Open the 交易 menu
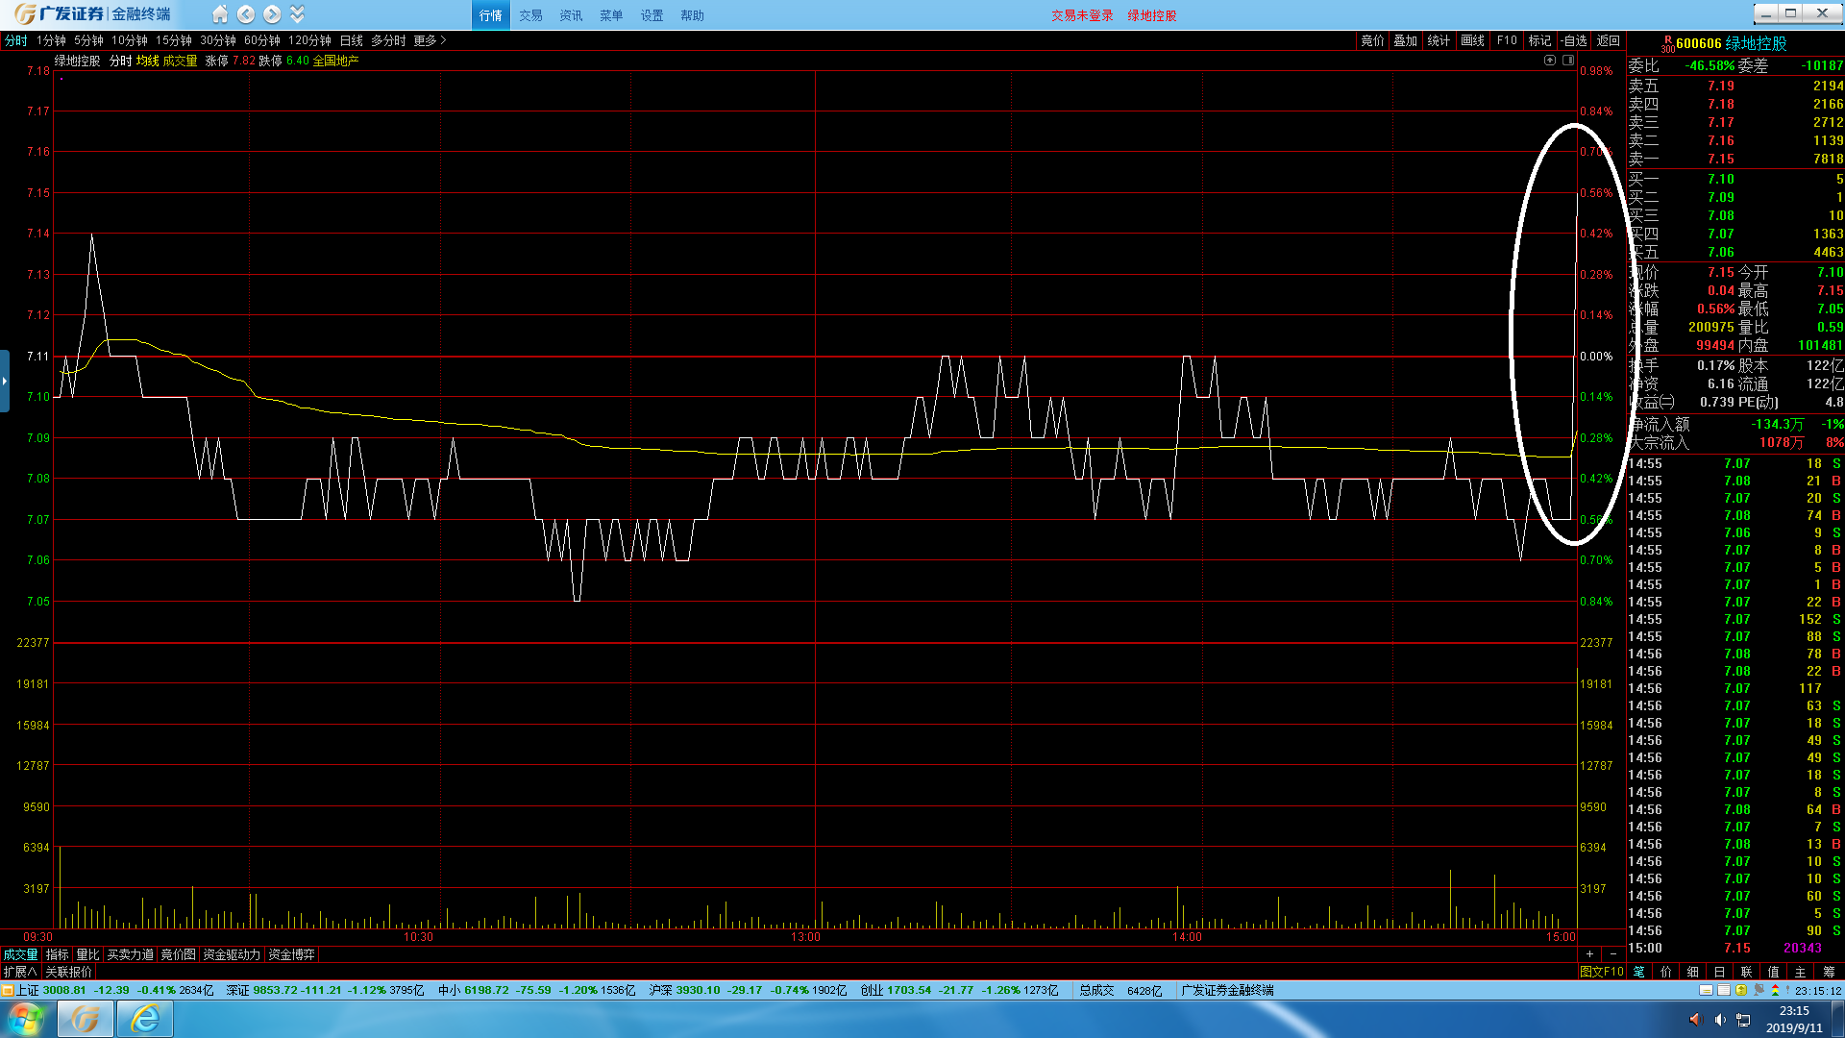Image resolution: width=1845 pixels, height=1038 pixels. click(x=530, y=15)
